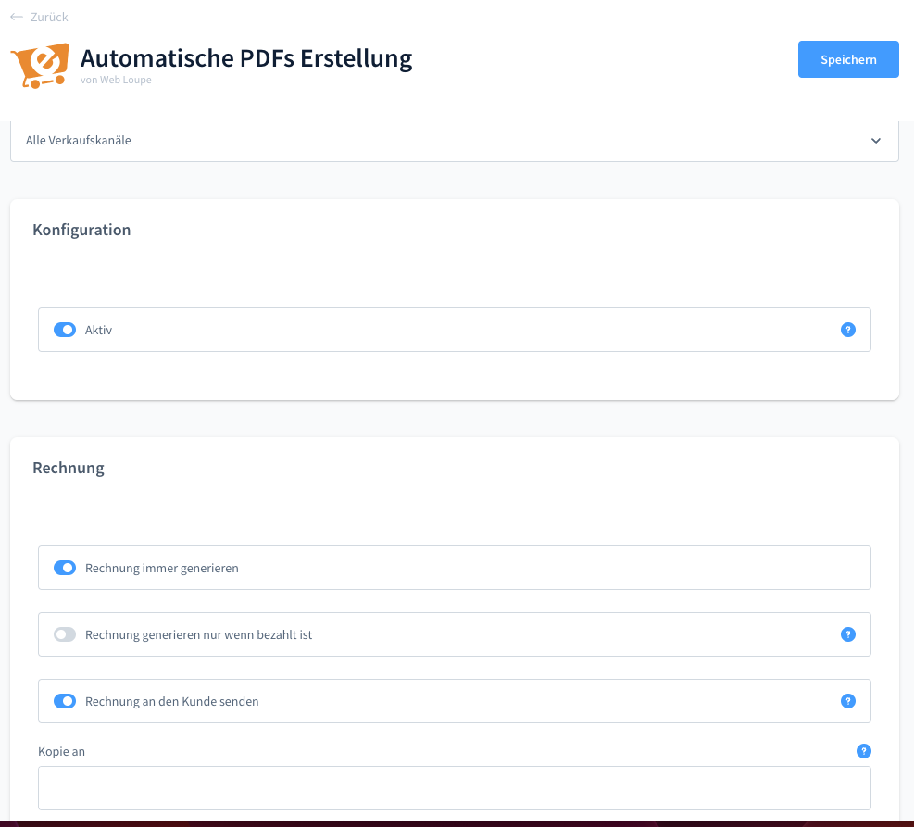The width and height of the screenshot is (914, 827).
Task: Click the Automatische PDFs Erstellung title
Action: click(246, 58)
